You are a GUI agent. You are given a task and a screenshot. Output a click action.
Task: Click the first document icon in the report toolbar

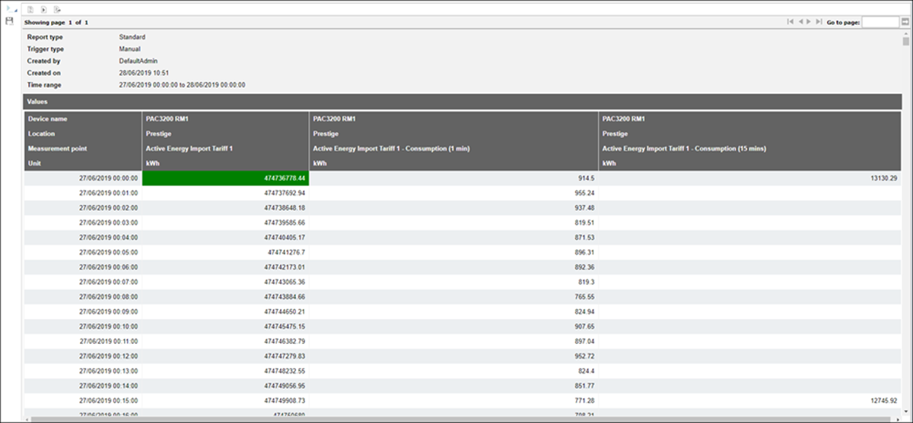click(x=30, y=10)
